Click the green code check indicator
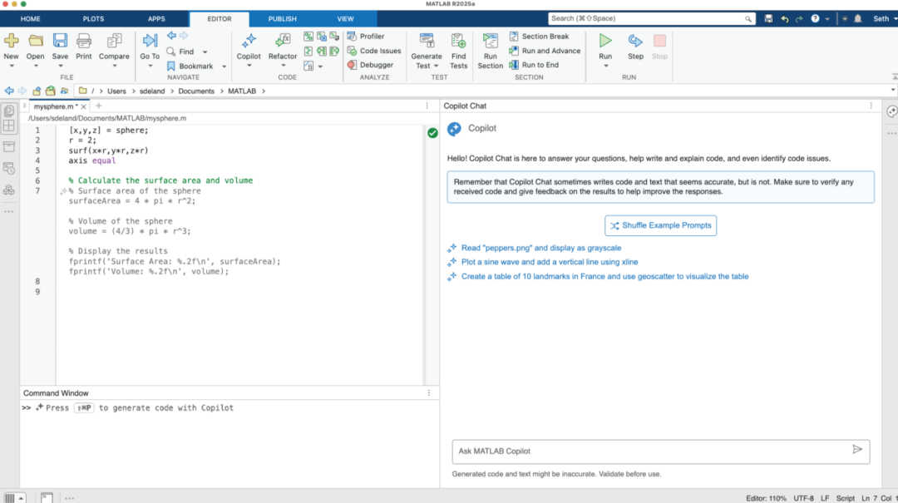The image size is (898, 503). (x=432, y=133)
